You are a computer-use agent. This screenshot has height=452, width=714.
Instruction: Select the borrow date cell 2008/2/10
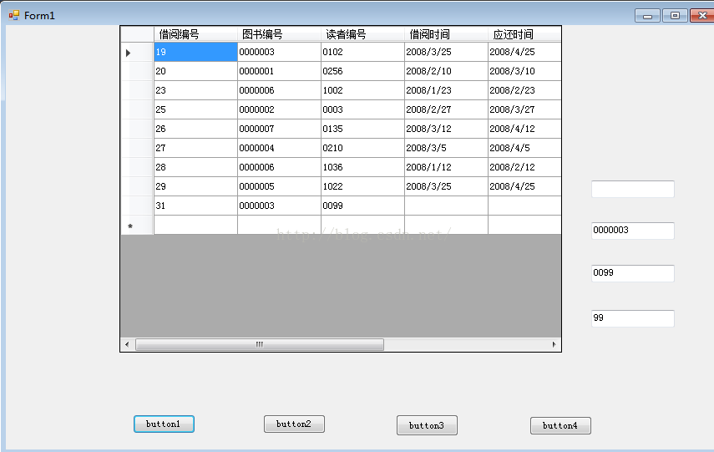(x=446, y=71)
